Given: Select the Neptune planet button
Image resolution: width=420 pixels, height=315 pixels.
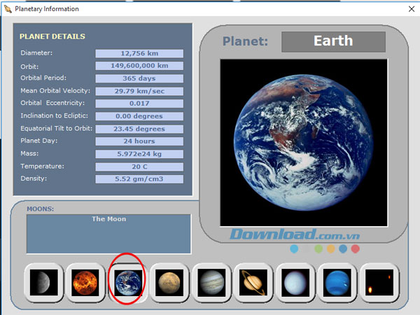Looking at the screenshot, I should point(337,283).
